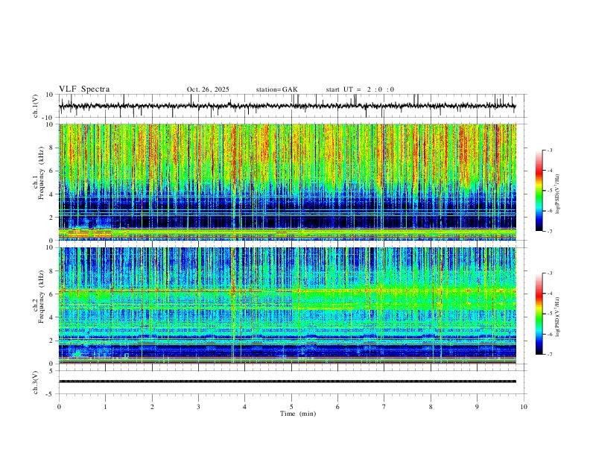Click the '6' label on the Time axis
590x456 pixels.
click(x=337, y=407)
